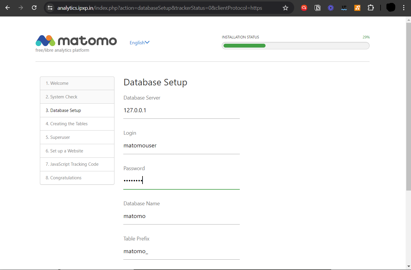Click the INSTALLATION STATUS label

click(x=240, y=37)
